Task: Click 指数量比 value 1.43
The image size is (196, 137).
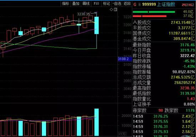Action: point(191,99)
